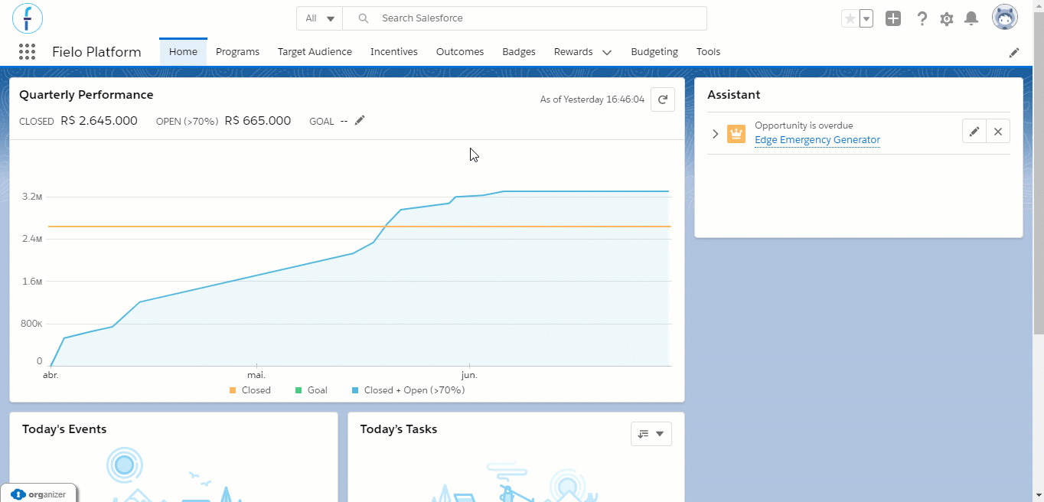Open the Help question mark icon
Image resolution: width=1044 pixels, height=502 pixels.
pyautogui.click(x=922, y=18)
